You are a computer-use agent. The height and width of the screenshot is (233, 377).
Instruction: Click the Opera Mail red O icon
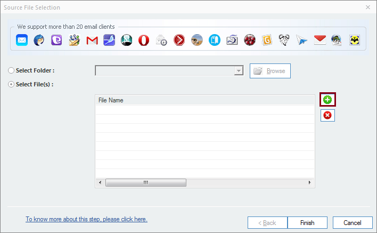(x=144, y=40)
